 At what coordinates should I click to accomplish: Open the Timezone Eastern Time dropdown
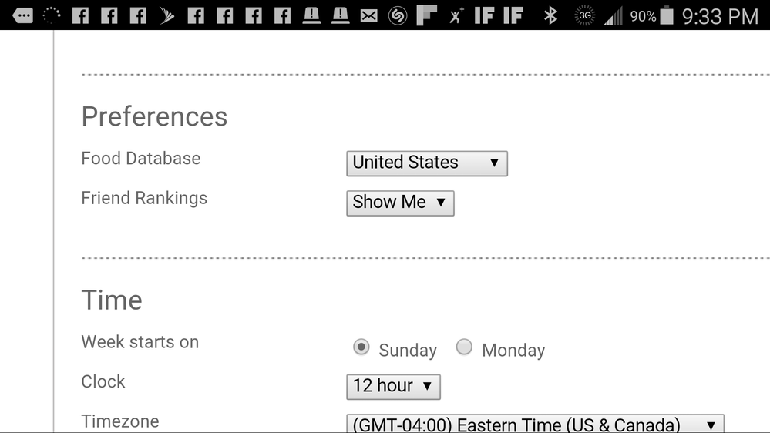point(535,424)
